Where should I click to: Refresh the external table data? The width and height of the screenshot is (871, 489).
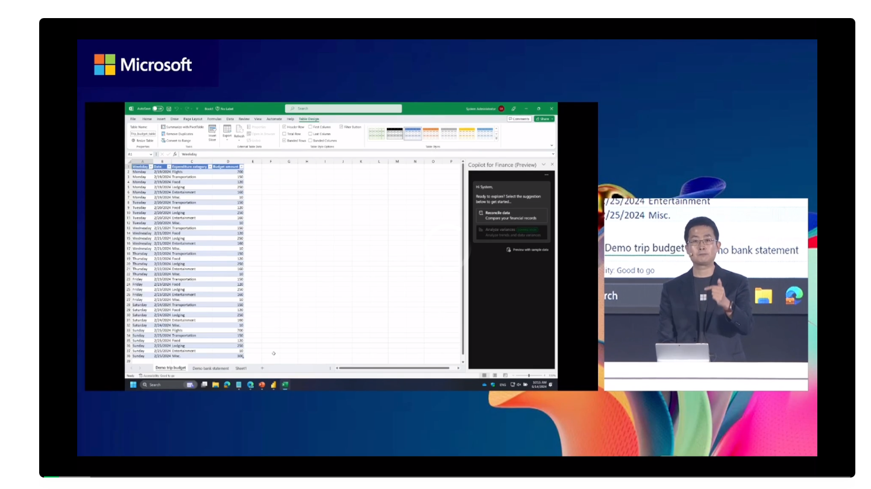click(x=239, y=131)
